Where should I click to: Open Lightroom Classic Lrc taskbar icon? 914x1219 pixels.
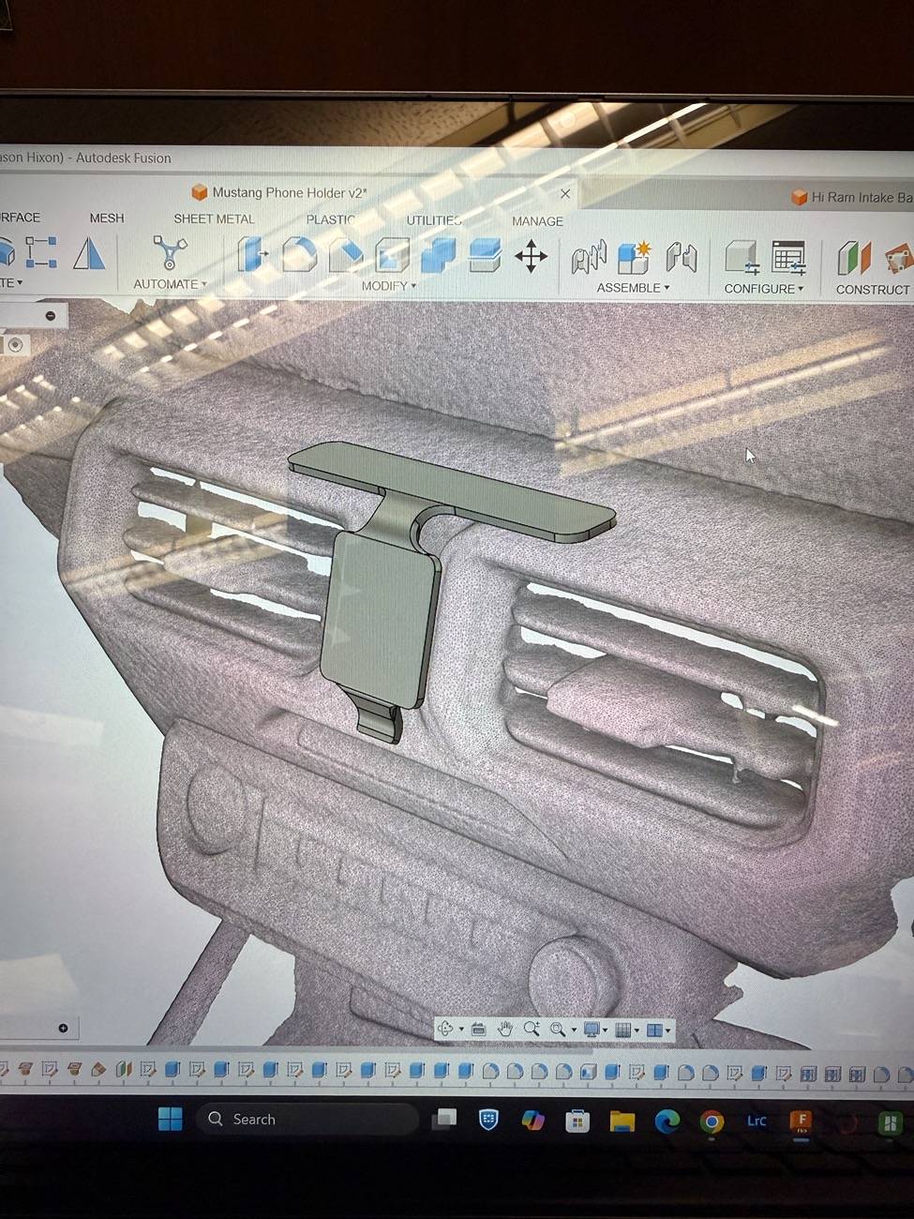[x=757, y=1121]
